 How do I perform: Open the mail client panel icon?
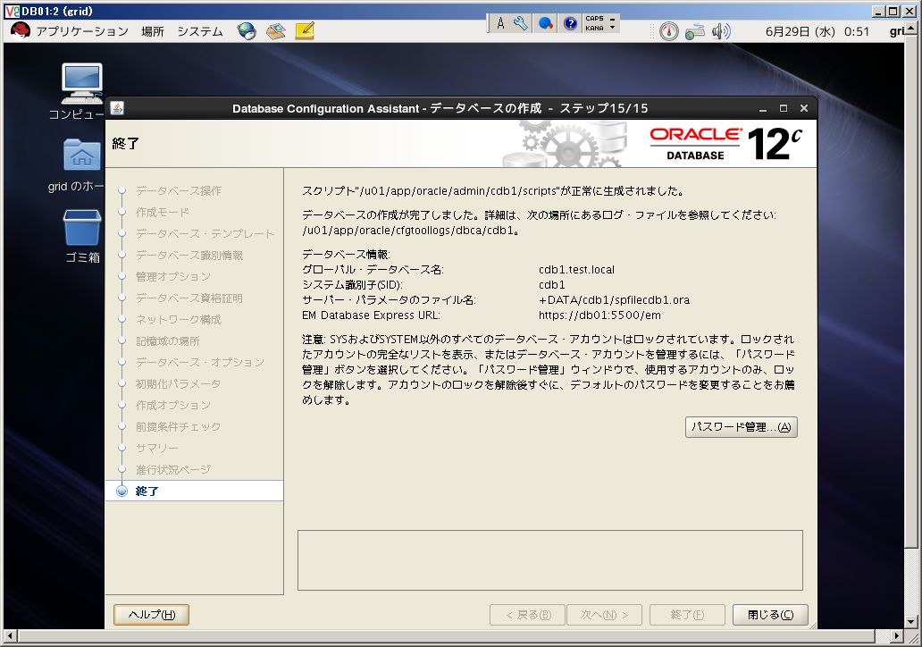(276, 31)
